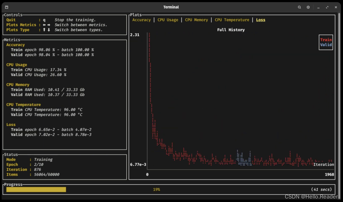Click the Items 56064/60000 status row
Screen dimensions: 343x202
click(33, 175)
